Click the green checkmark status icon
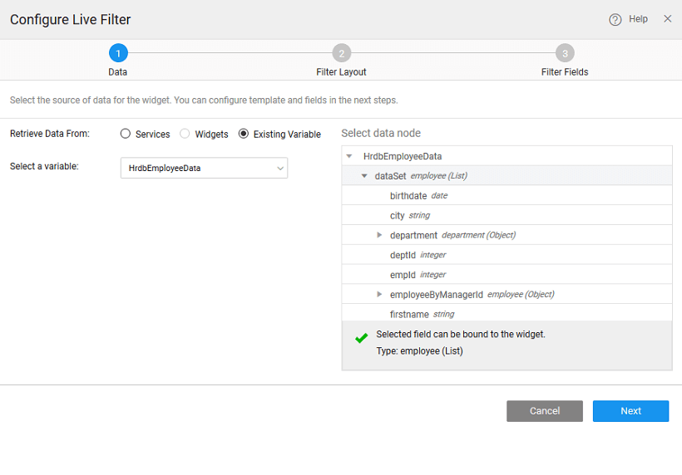This screenshot has width=682, height=475. 361,339
